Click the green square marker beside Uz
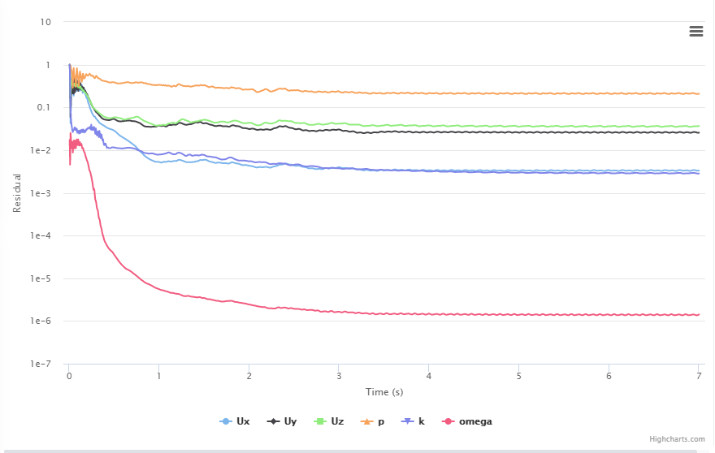Screen dimensions: 715x453 click(319, 421)
